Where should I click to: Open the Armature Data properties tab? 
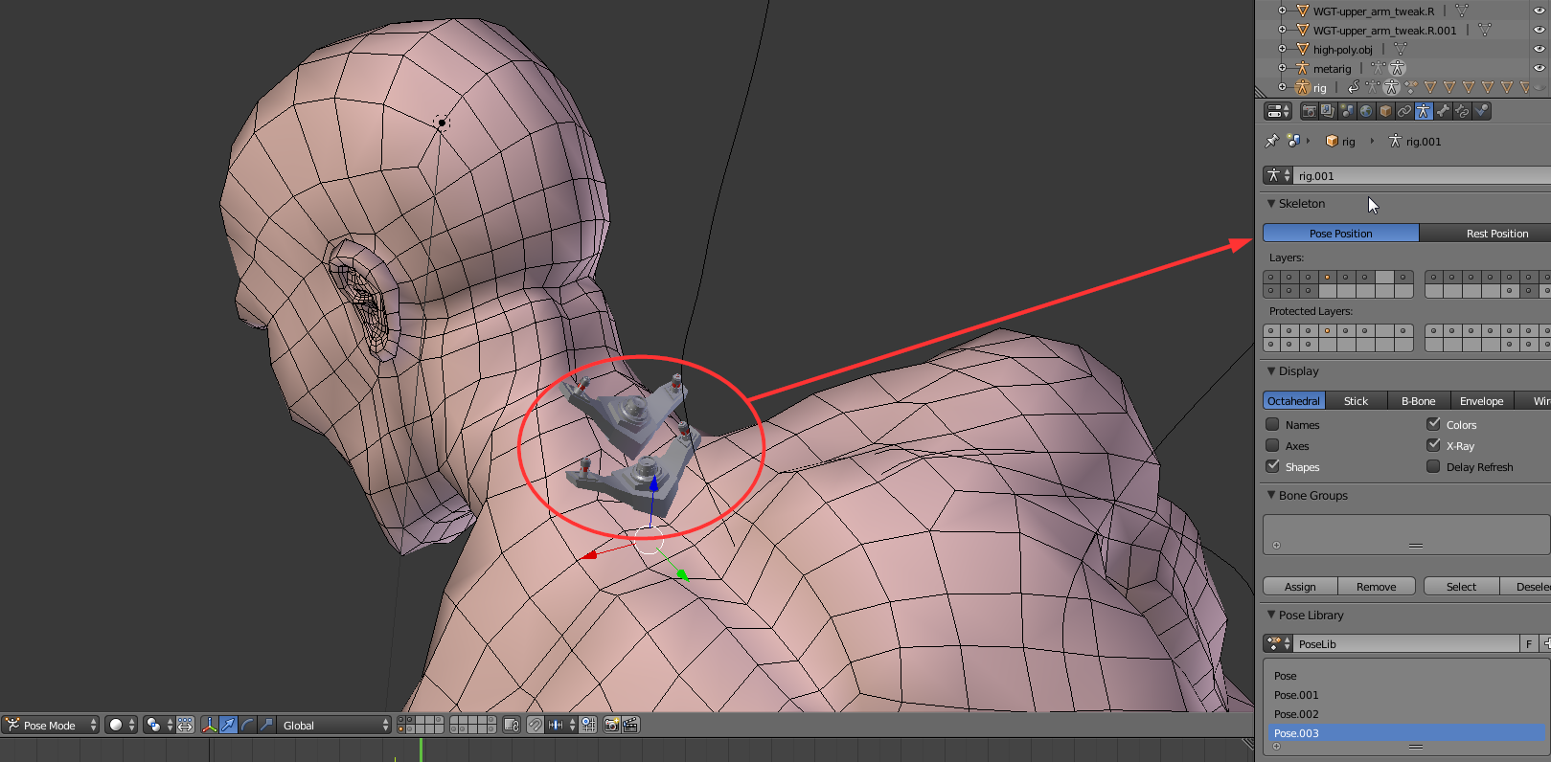1424,111
